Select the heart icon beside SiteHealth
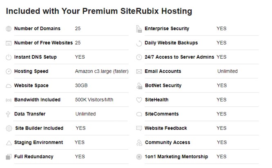This screenshot has height=168, width=272. point(139,100)
